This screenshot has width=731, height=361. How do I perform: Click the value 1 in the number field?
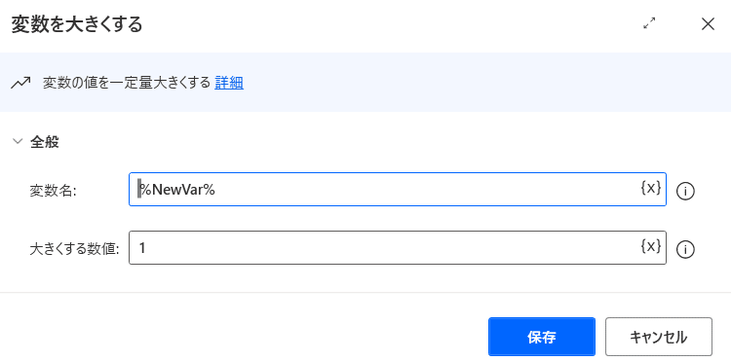142,248
